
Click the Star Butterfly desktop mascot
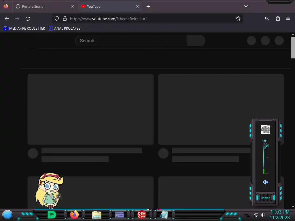click(x=50, y=190)
